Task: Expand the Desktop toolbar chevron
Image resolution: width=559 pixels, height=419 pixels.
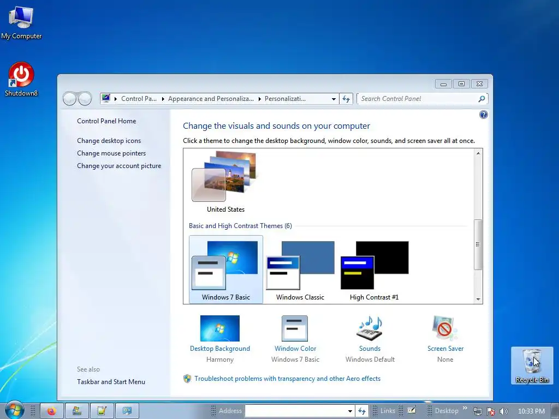Action: click(x=465, y=408)
